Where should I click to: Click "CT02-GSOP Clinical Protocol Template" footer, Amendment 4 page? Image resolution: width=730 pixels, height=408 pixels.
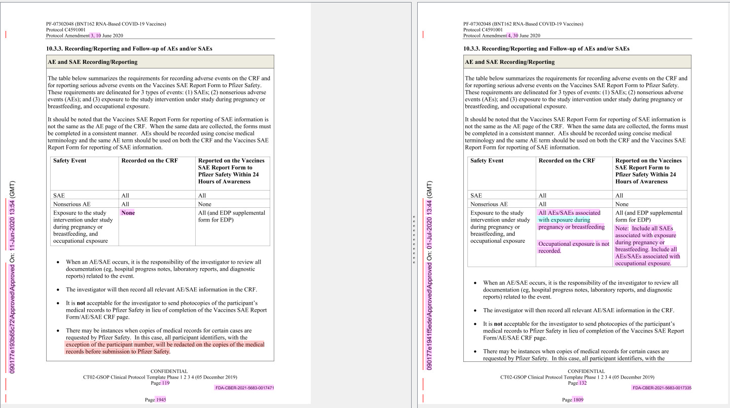(577, 377)
